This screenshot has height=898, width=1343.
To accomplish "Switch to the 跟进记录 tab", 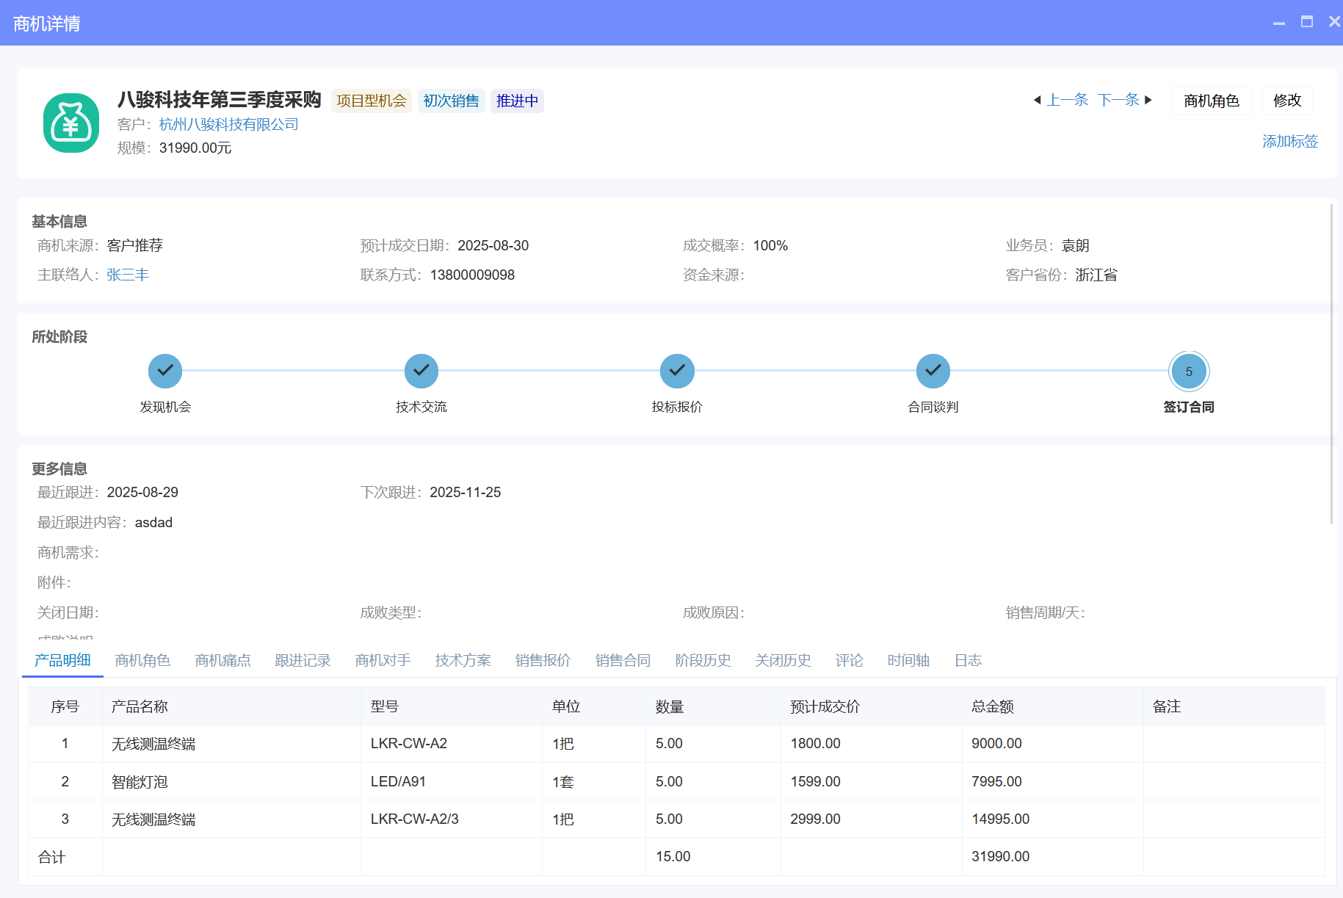I will (x=303, y=660).
